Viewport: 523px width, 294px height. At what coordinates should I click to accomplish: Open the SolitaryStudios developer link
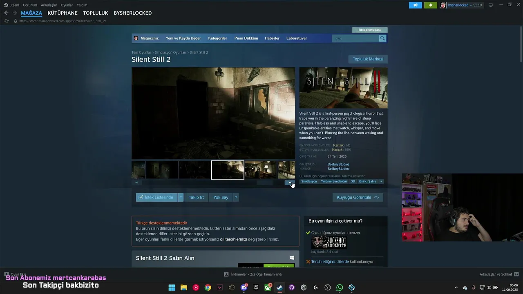[x=338, y=164]
